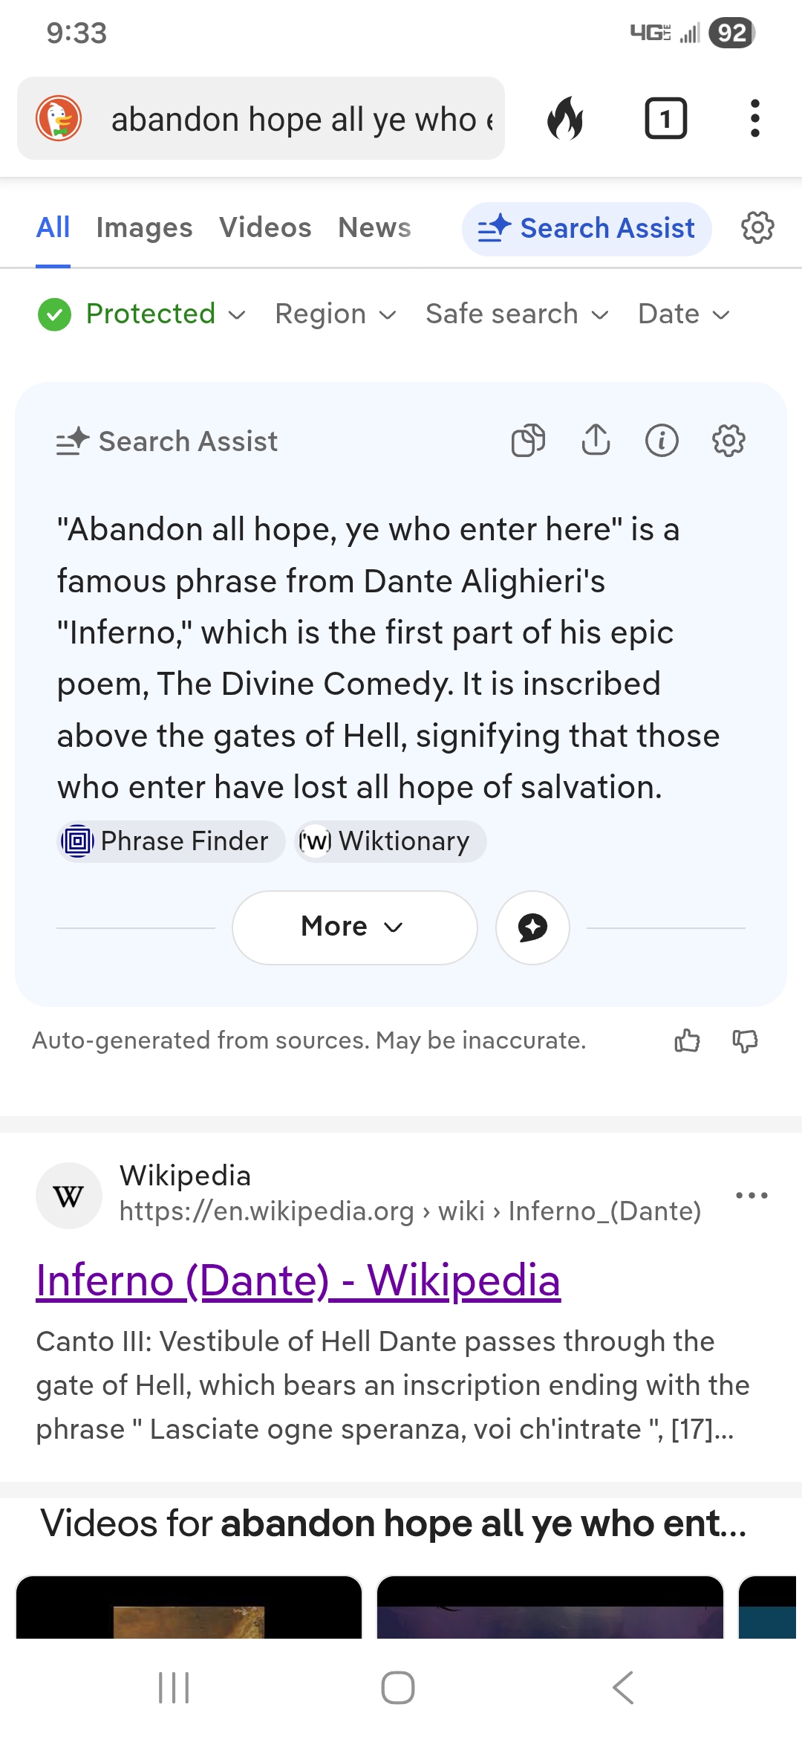Copy the Search Assist answer
802x1739 pixels.
click(528, 441)
